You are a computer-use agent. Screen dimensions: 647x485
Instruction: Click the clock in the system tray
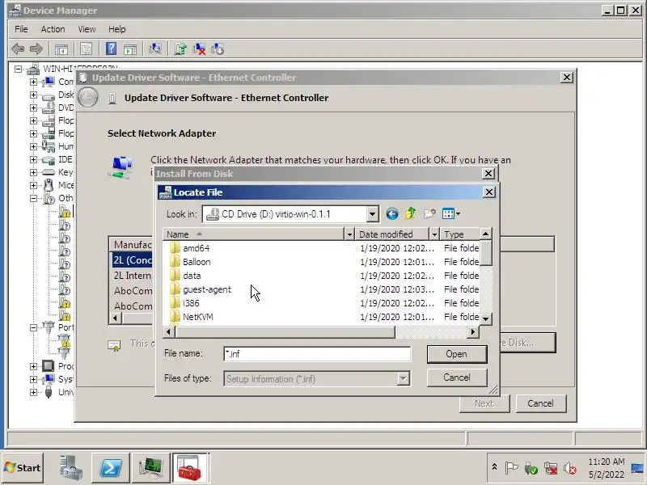pyautogui.click(x=606, y=468)
